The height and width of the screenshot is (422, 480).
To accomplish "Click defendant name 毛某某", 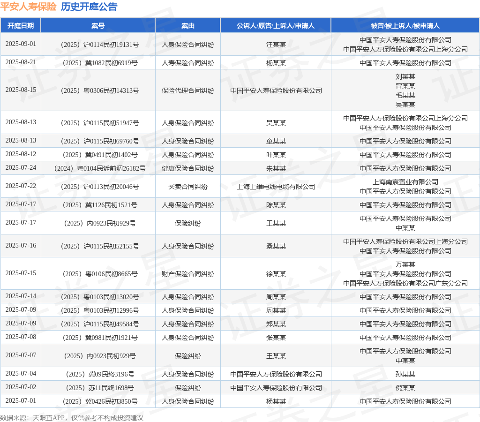I will pyautogui.click(x=405, y=95).
